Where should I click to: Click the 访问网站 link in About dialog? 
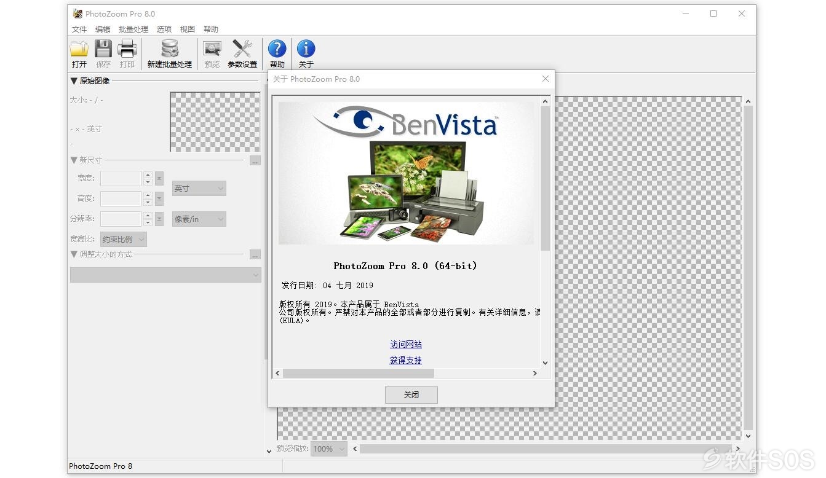click(406, 344)
